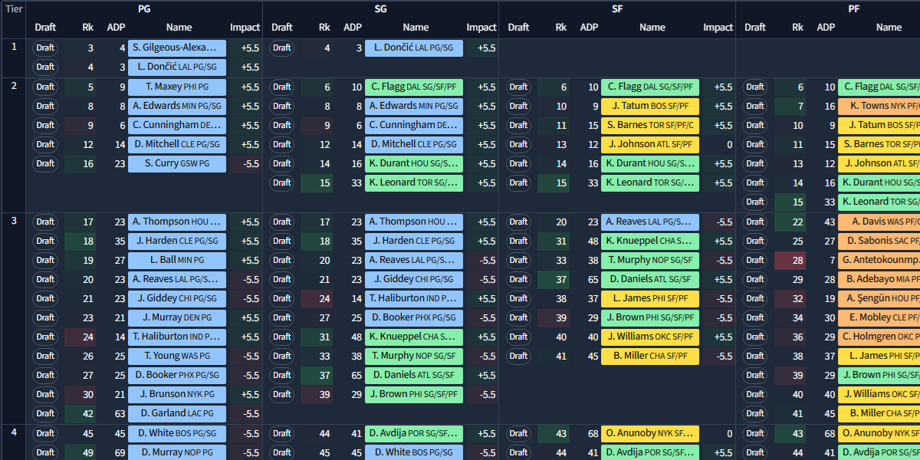The width and height of the screenshot is (920, 460).
Task: Select A. Şengün HOU name cell in PF
Action: (x=879, y=299)
